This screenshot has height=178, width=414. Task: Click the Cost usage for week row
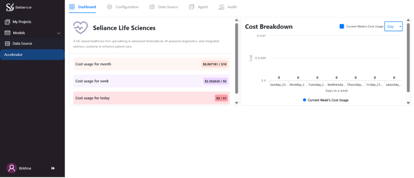point(151,81)
